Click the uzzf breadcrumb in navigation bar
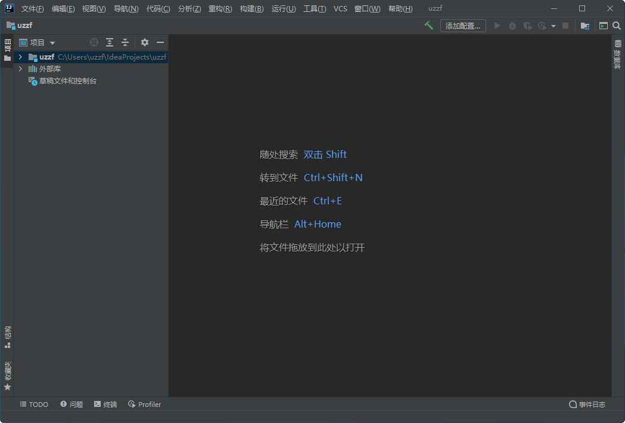 coord(20,26)
